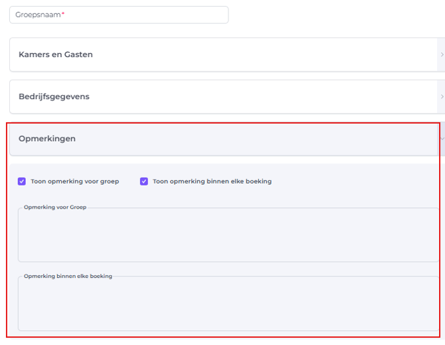The image size is (445, 345).
Task: Click the chevron arrow on Bedrijfsgegevens row
Action: click(x=442, y=96)
